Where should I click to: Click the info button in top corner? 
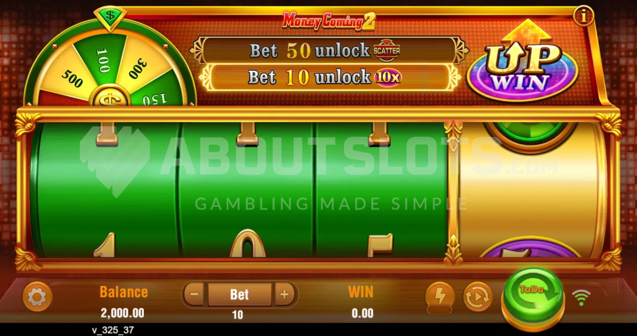(583, 16)
